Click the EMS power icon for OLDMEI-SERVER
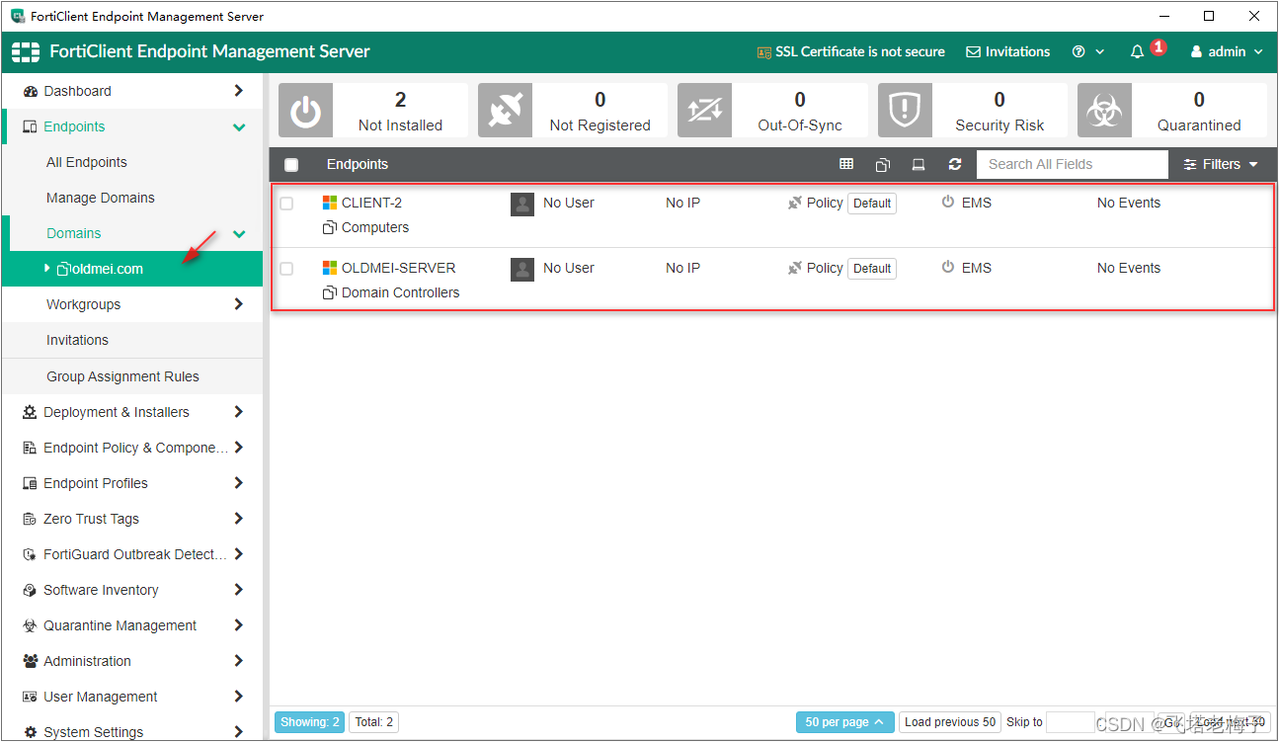Viewport: 1279px width, 743px height. (948, 267)
